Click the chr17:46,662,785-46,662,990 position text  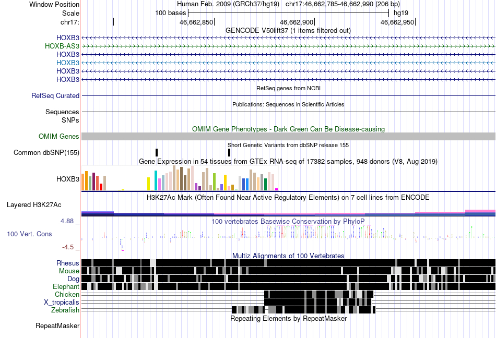click(x=343, y=4)
